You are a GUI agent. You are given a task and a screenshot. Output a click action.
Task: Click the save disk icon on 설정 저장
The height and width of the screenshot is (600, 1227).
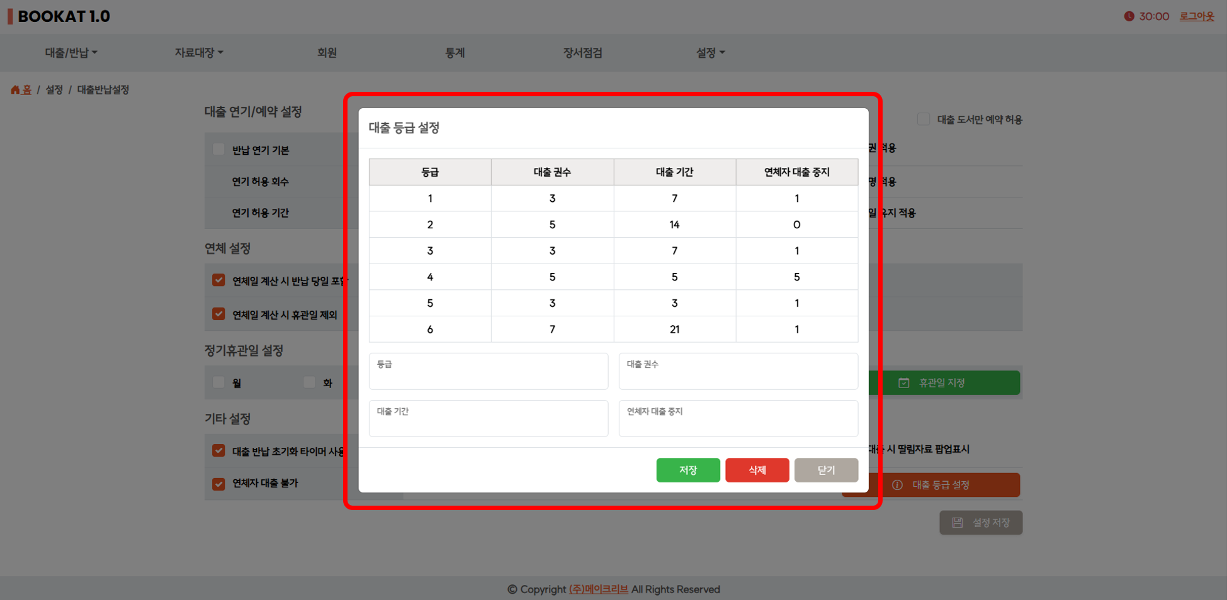[x=957, y=523]
